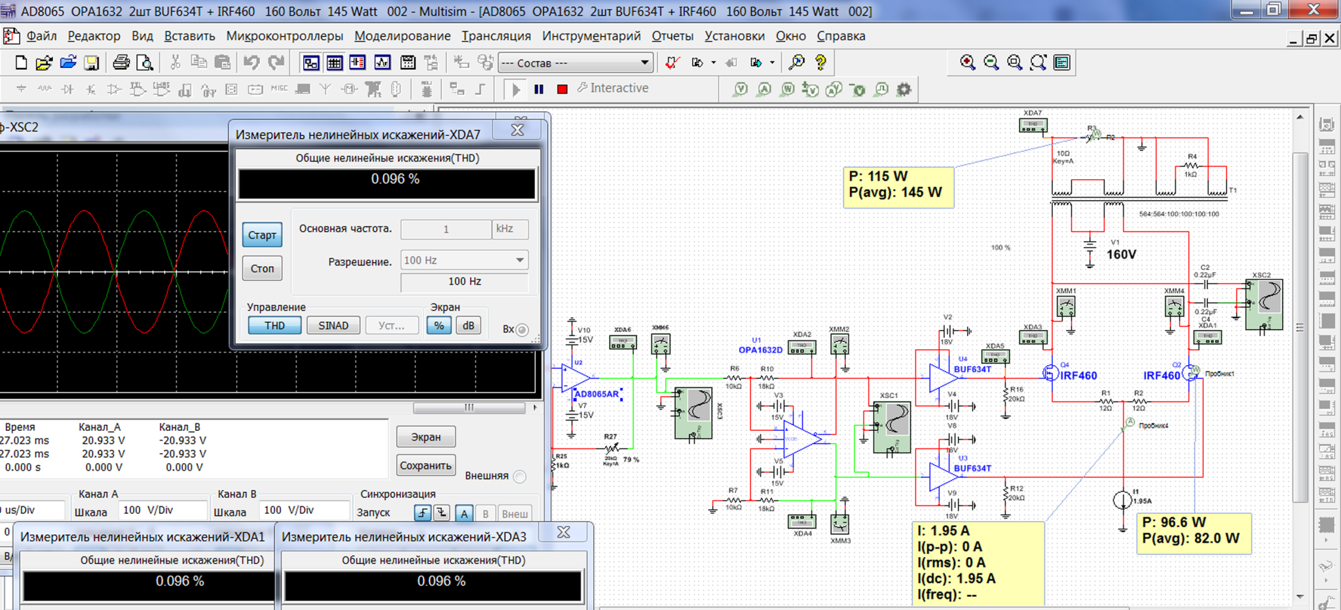Open probe settings gear icon
The width and height of the screenshot is (1341, 610).
(x=904, y=89)
